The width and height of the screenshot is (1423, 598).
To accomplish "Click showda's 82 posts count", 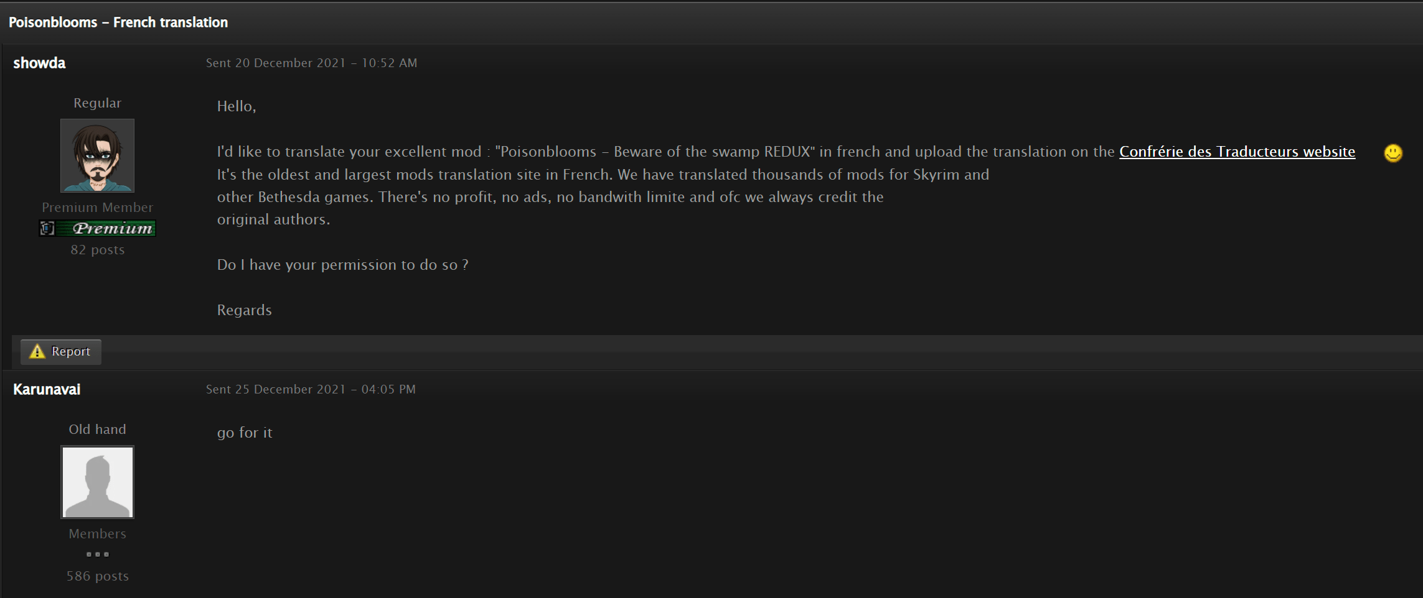I will tap(97, 250).
